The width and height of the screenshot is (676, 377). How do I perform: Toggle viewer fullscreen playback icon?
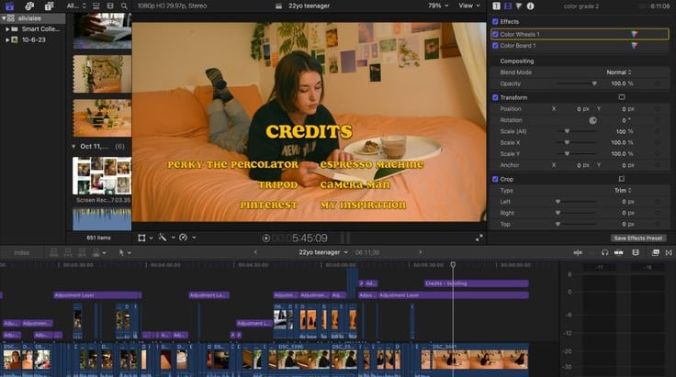(479, 238)
